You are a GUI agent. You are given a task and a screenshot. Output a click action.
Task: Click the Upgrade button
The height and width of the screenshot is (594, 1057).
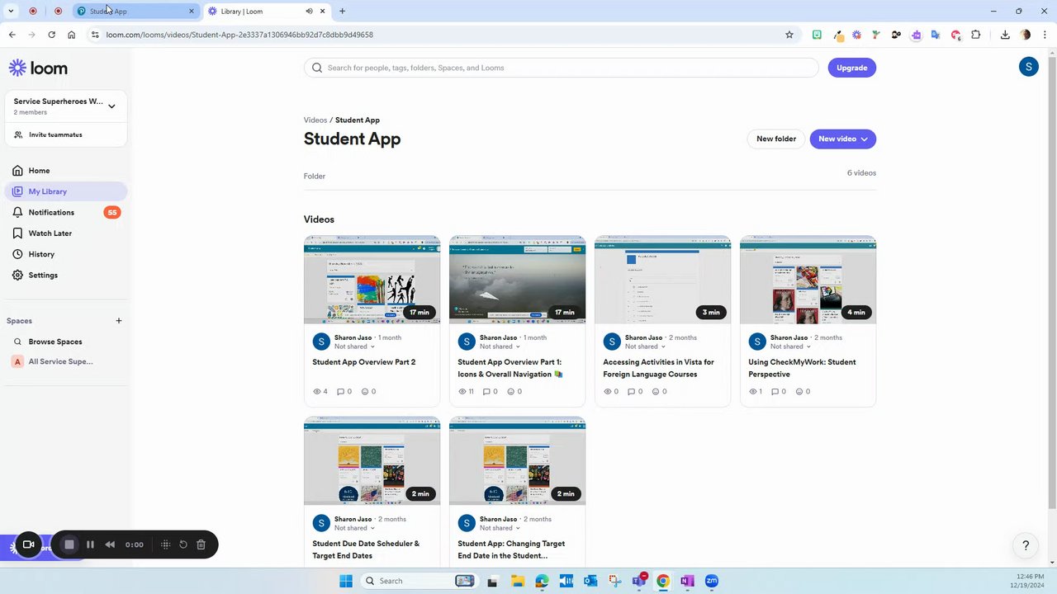click(851, 68)
